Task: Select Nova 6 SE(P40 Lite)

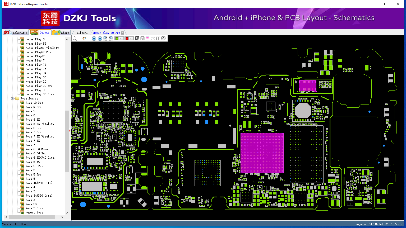Action: click(40, 158)
